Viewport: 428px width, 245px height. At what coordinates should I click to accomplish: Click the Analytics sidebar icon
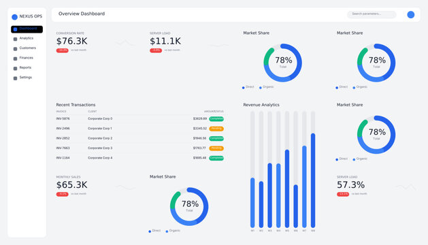point(15,39)
